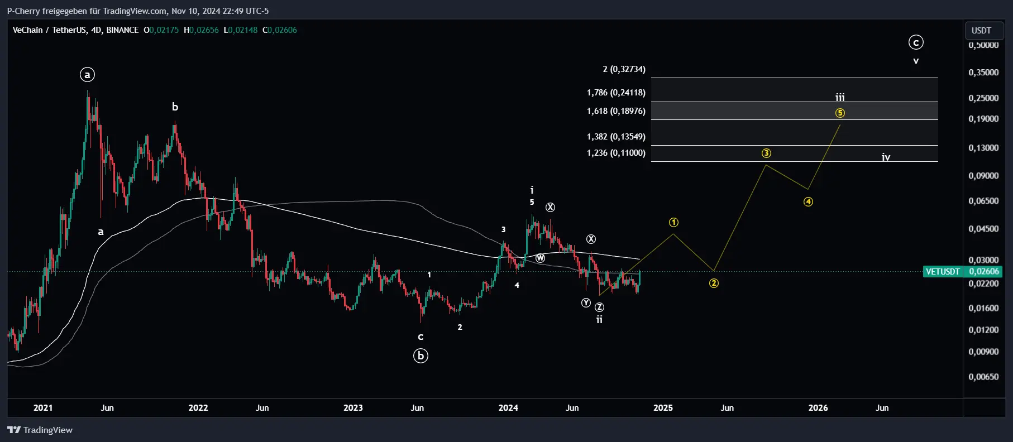Click price axis level 0,06500
Screen dimensions: 1013x442
pos(983,201)
